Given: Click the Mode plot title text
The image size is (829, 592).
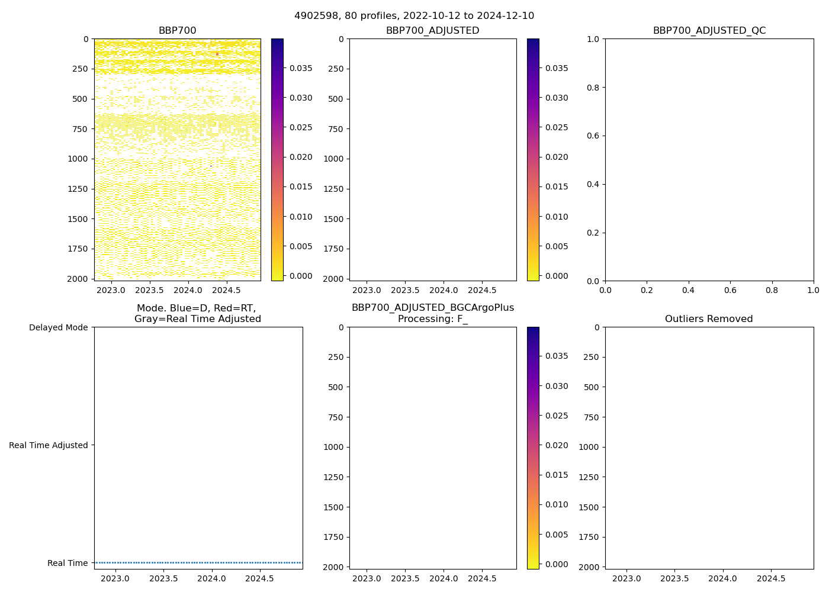Looking at the screenshot, I should pos(197,313).
